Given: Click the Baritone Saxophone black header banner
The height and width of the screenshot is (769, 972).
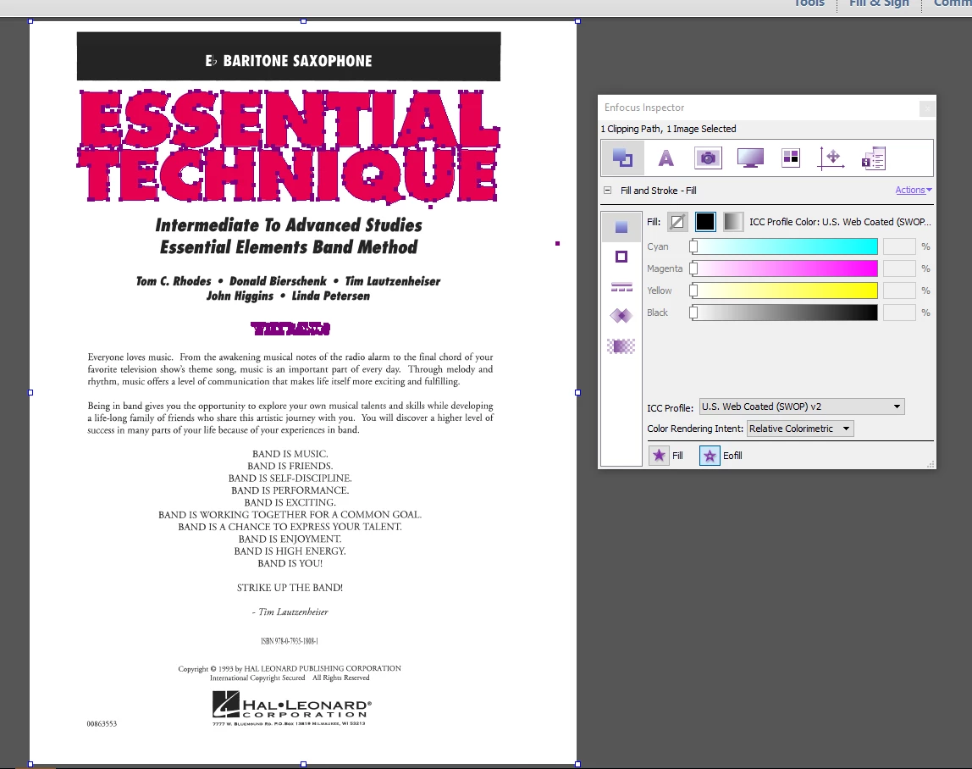Looking at the screenshot, I should click(x=289, y=57).
